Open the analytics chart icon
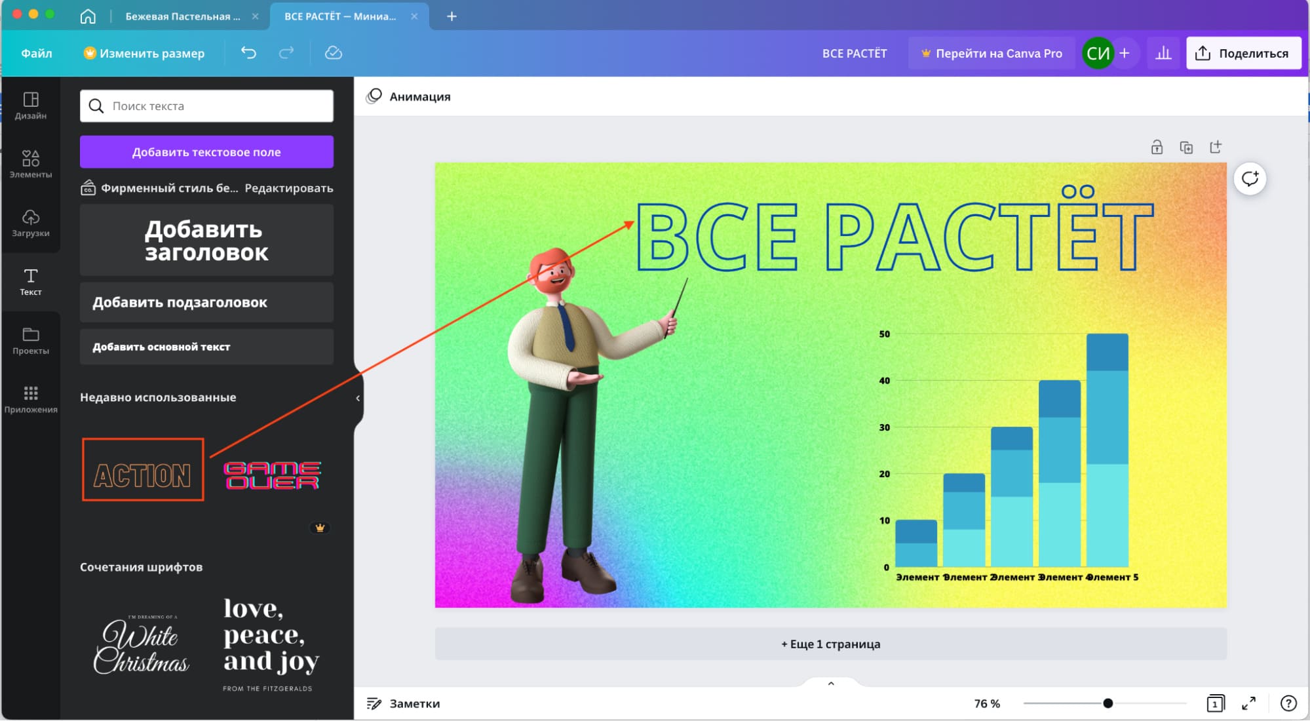This screenshot has height=721, width=1310. 1163,53
